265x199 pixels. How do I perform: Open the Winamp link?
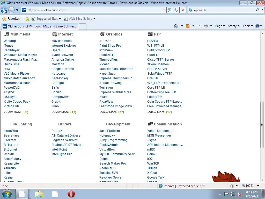(x=10, y=41)
